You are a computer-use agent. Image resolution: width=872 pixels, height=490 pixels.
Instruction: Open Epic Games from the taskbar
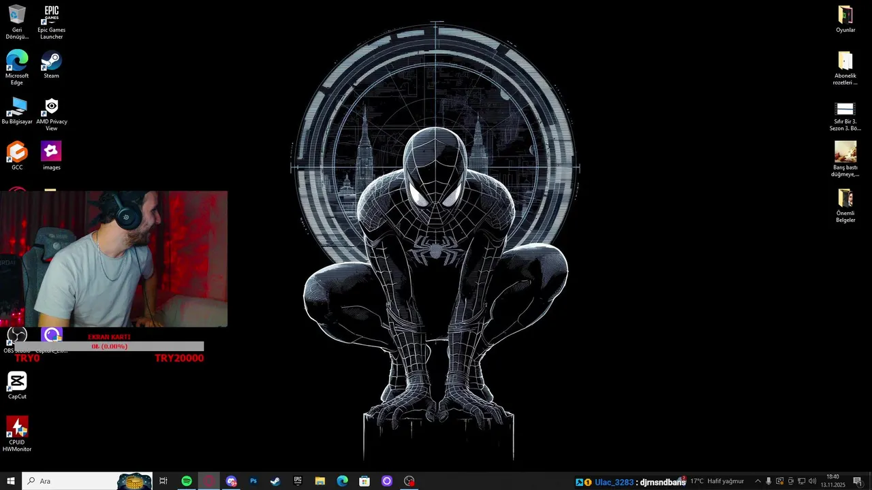[x=298, y=481]
